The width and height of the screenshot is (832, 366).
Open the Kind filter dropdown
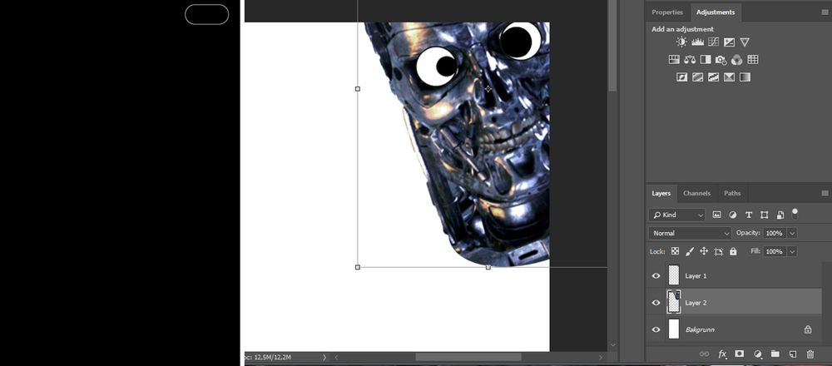point(676,215)
